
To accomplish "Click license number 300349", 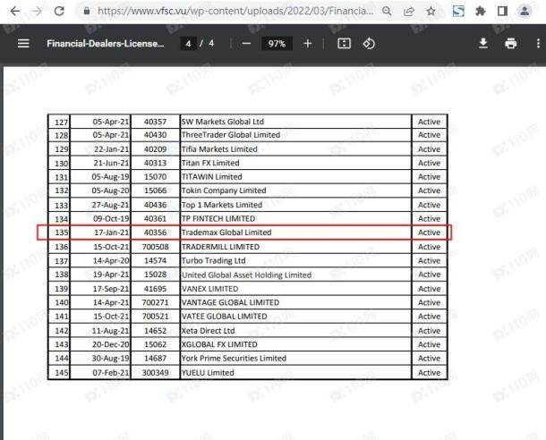I will [x=156, y=373].
